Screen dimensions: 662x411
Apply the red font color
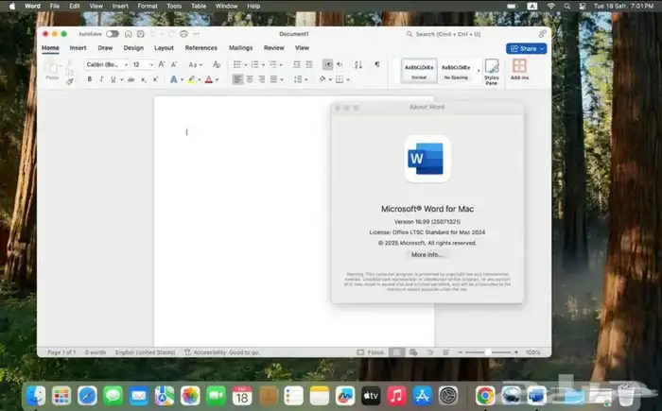tap(209, 79)
